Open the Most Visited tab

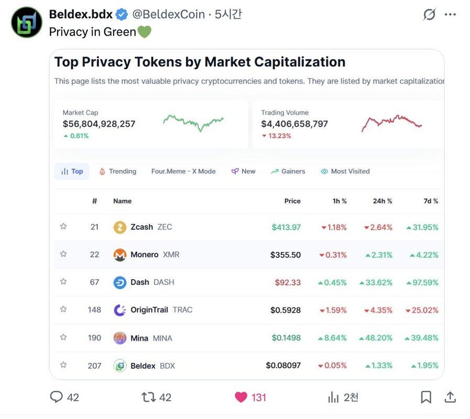click(x=345, y=171)
